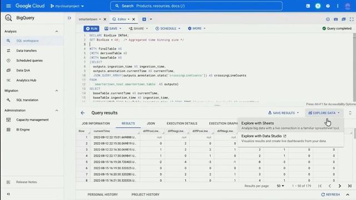Collapse the Migration section
This screenshot has width=356, height=200.
tap(57, 91)
